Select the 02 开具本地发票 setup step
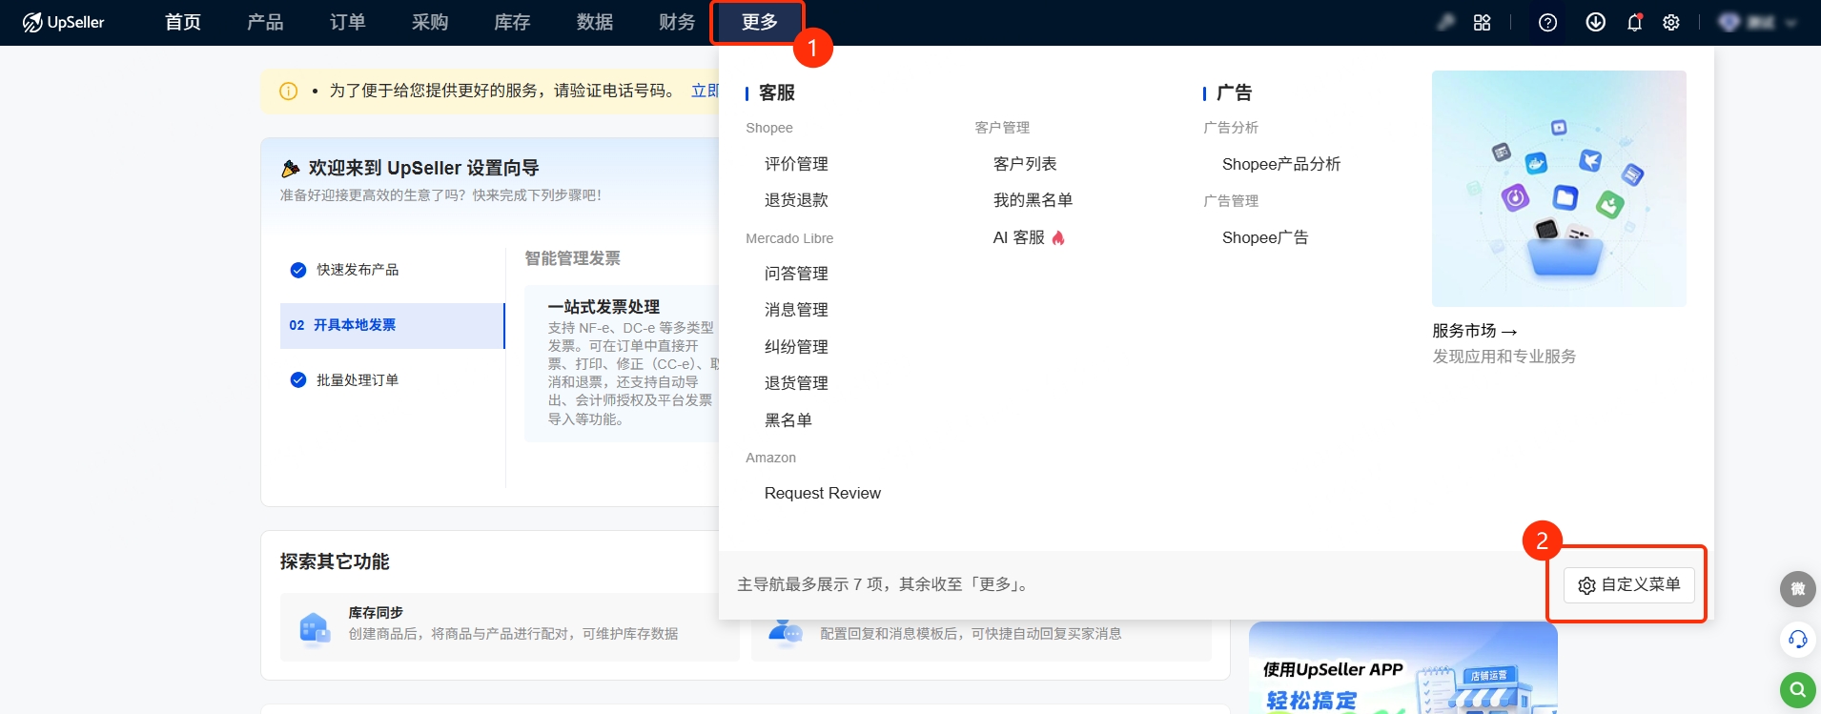This screenshot has height=714, width=1821. pyautogui.click(x=392, y=326)
